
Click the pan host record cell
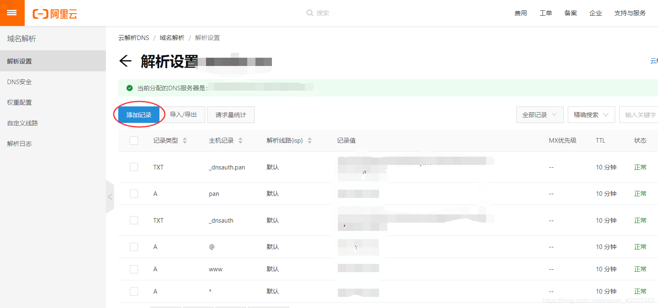(x=214, y=194)
